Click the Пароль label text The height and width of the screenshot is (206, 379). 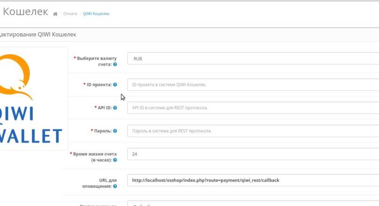[103, 131]
